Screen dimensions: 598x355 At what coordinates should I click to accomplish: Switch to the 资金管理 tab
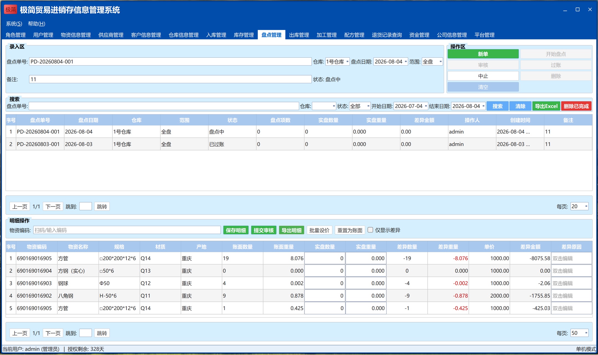(419, 35)
